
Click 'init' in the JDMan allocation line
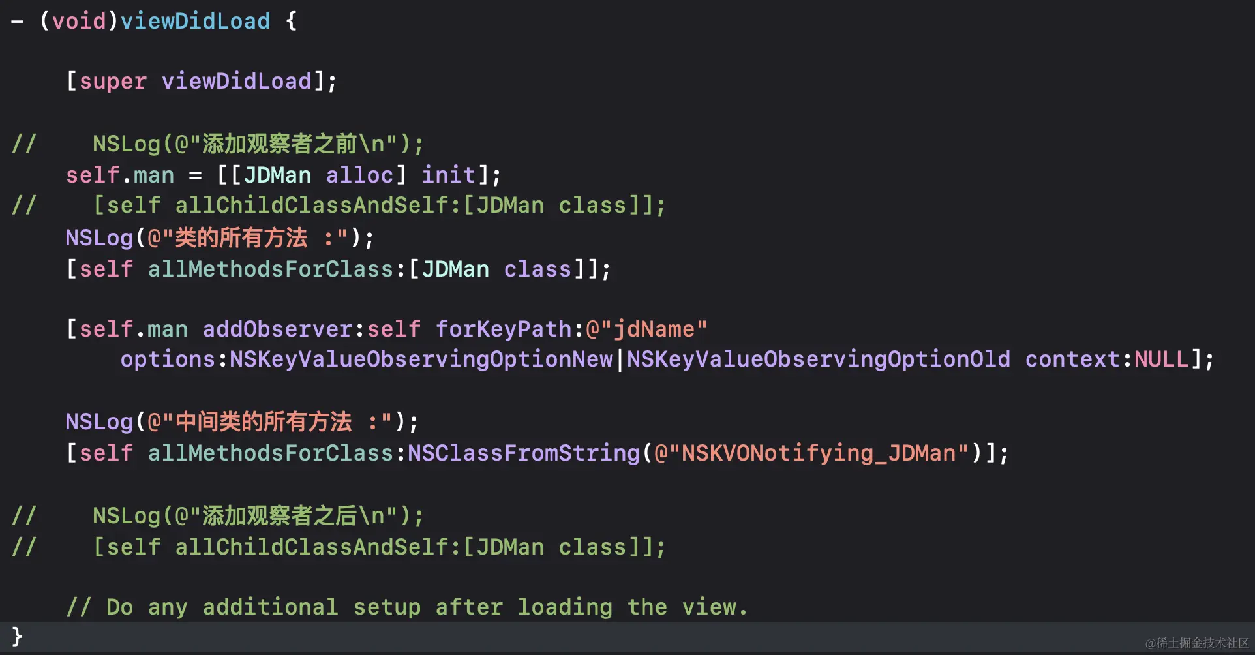pos(448,175)
